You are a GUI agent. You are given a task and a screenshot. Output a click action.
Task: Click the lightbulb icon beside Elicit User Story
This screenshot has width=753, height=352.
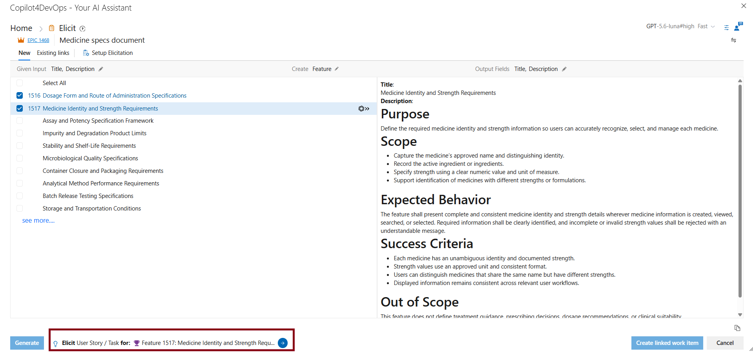point(56,343)
